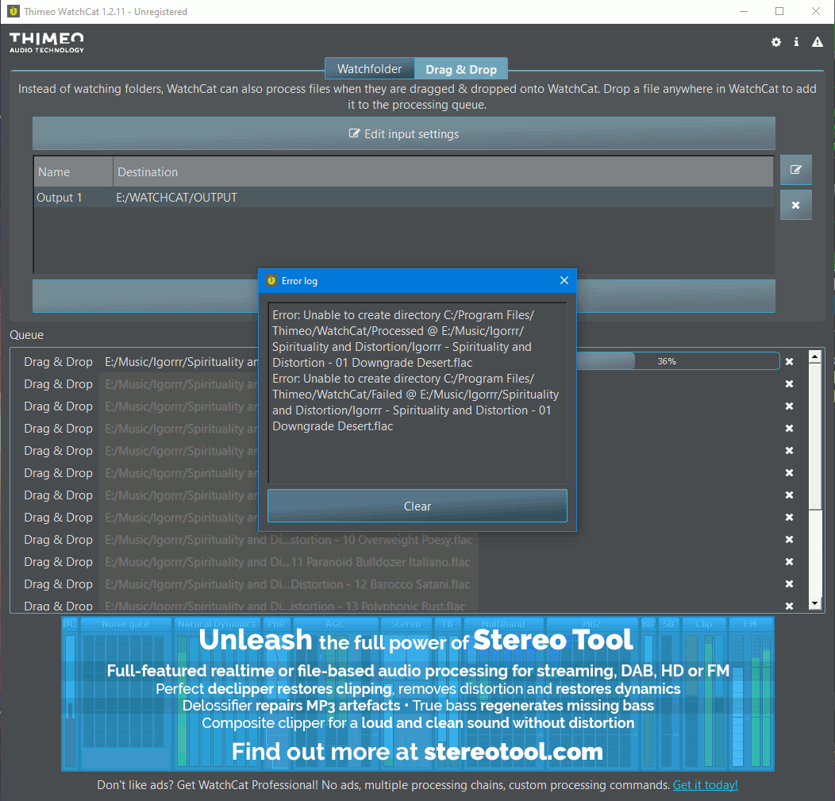Select the Drag & Drop tab
The width and height of the screenshot is (835, 801).
point(461,69)
